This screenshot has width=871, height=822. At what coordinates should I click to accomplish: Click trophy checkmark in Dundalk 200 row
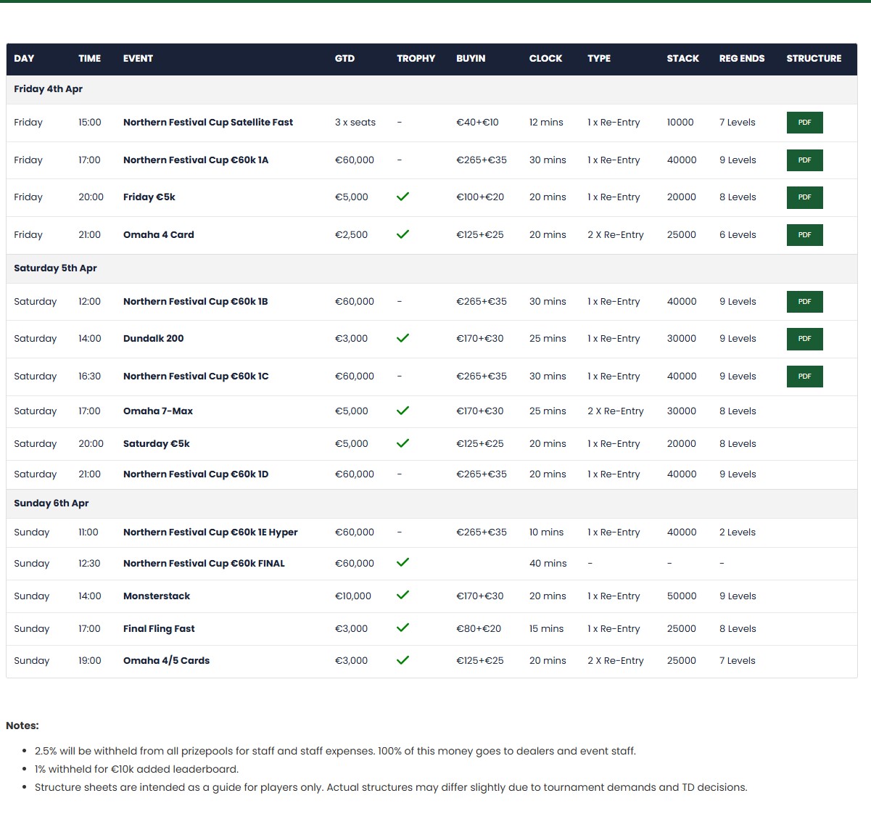[x=403, y=338]
